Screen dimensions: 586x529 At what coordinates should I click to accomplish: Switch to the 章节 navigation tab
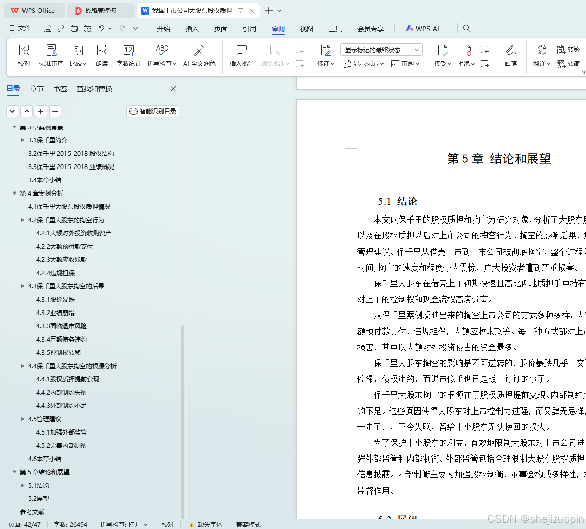coord(37,89)
